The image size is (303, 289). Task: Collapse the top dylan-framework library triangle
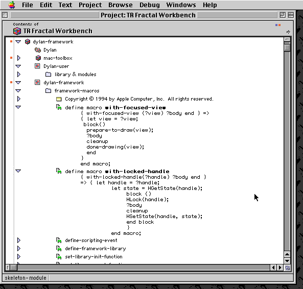click(x=18, y=42)
